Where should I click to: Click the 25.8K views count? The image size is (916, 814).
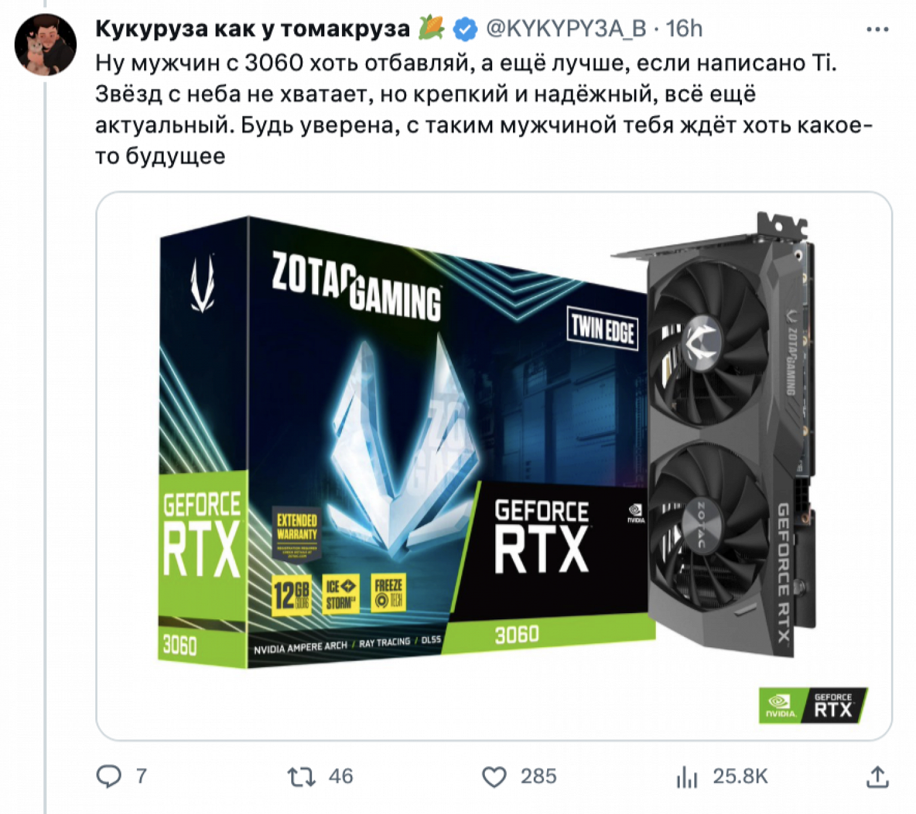pyautogui.click(x=740, y=776)
